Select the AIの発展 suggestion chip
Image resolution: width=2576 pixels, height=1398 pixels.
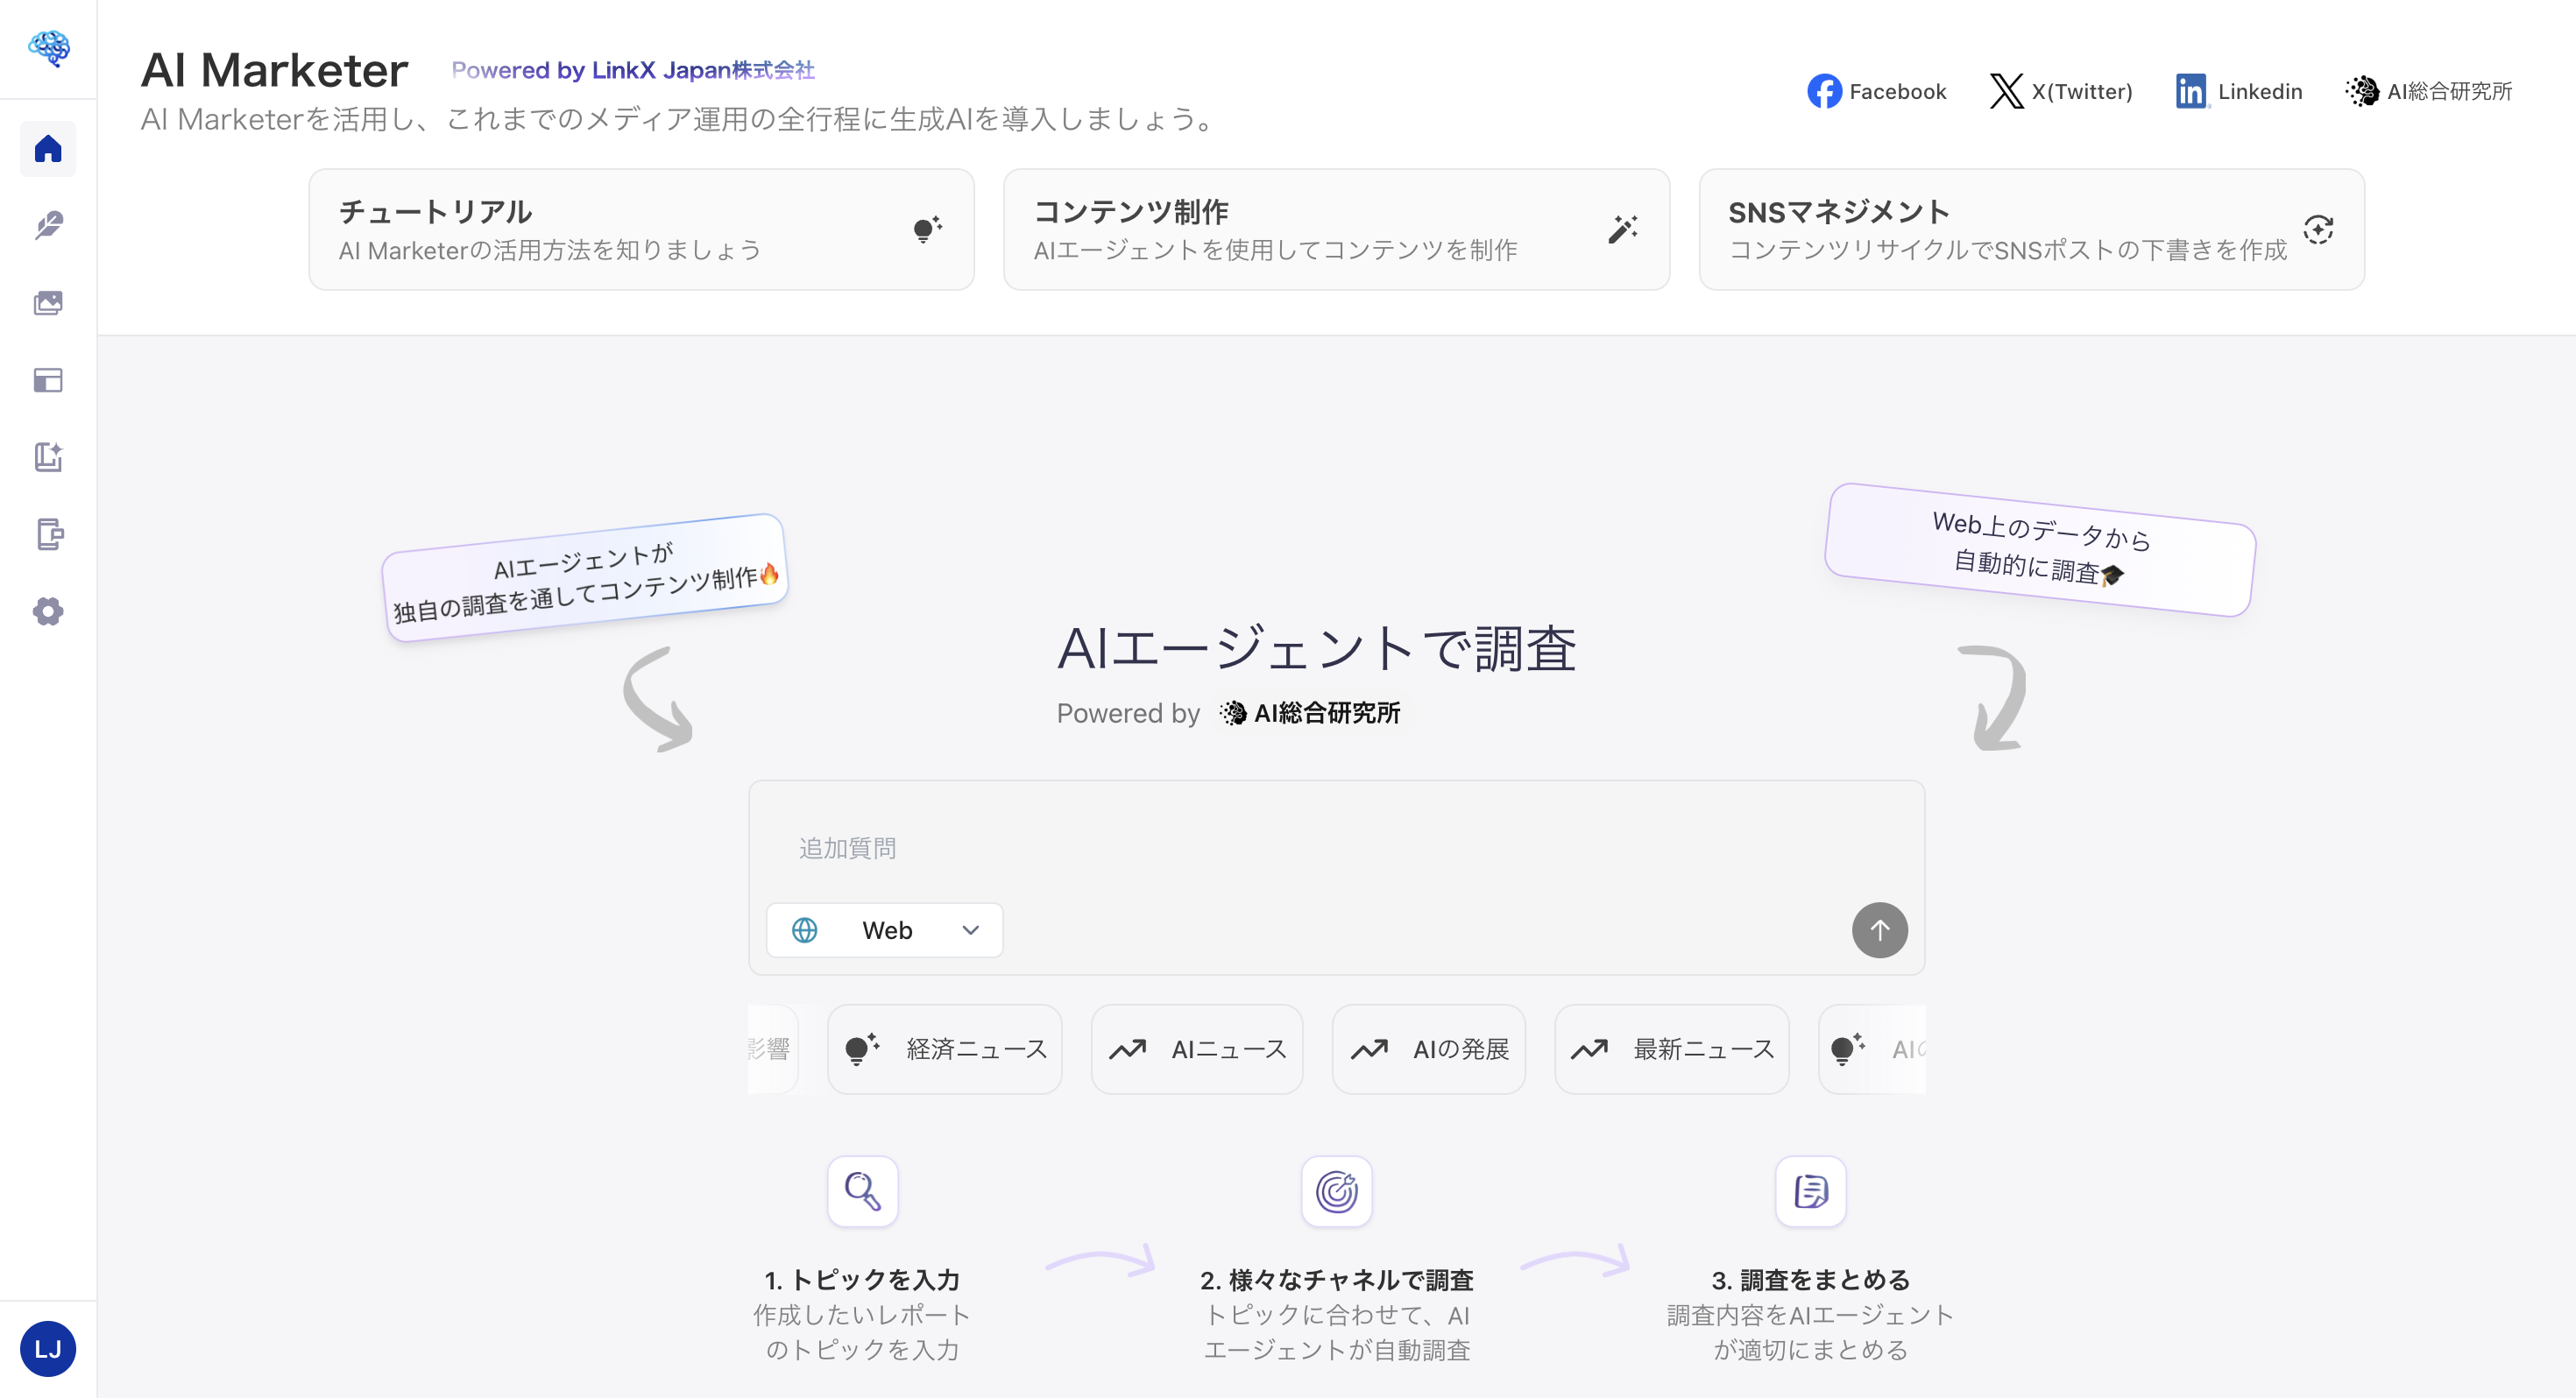coord(1428,1049)
